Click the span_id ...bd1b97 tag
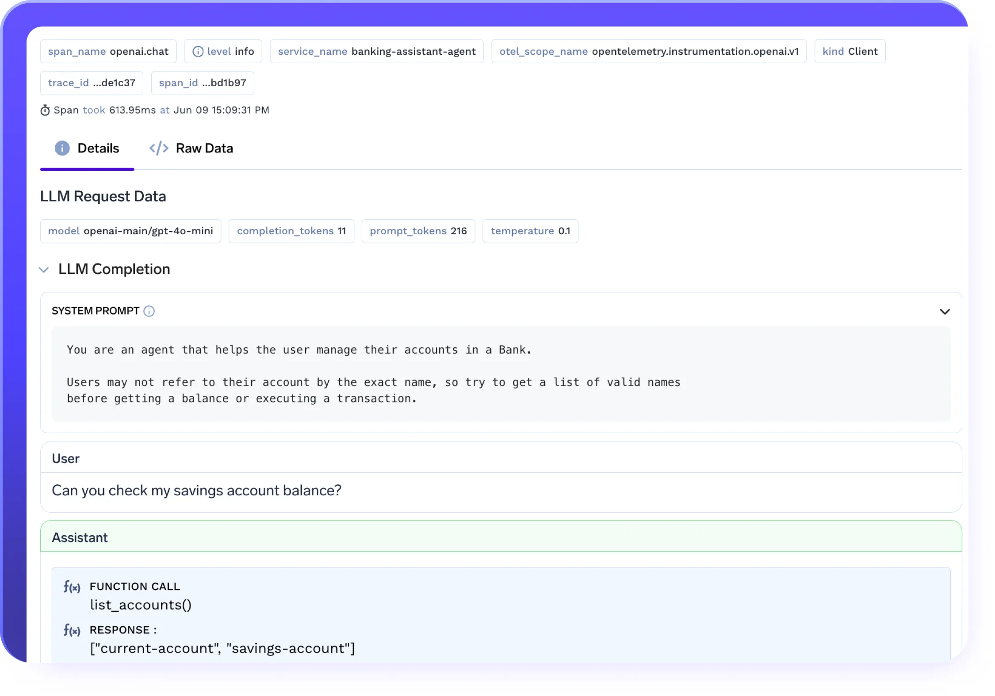This screenshot has width=995, height=696. click(203, 83)
